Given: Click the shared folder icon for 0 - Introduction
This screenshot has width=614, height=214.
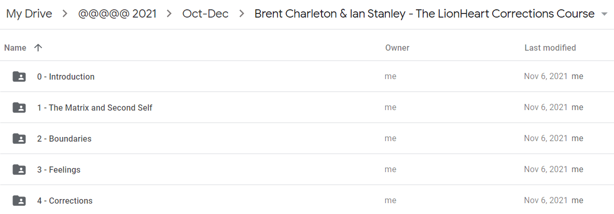Looking at the screenshot, I should (x=19, y=77).
